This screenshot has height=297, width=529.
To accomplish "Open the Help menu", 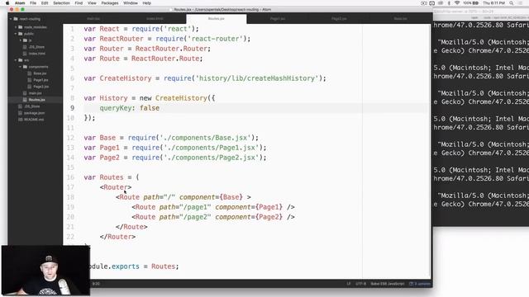I will tap(147, 3).
